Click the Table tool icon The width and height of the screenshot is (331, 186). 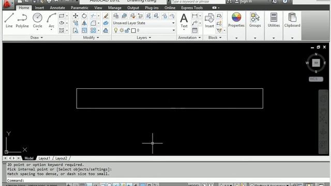pos(194,30)
